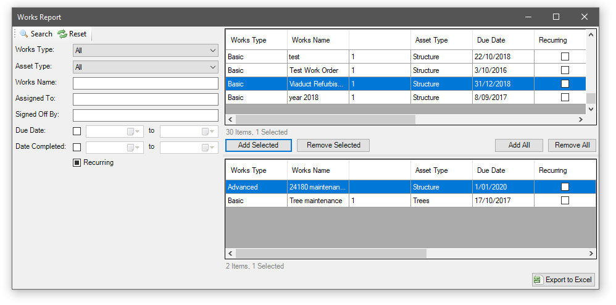Click the Add Selected button

[x=258, y=145]
